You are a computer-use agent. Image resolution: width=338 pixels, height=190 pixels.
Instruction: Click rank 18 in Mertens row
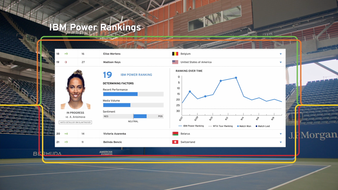tap(58, 54)
